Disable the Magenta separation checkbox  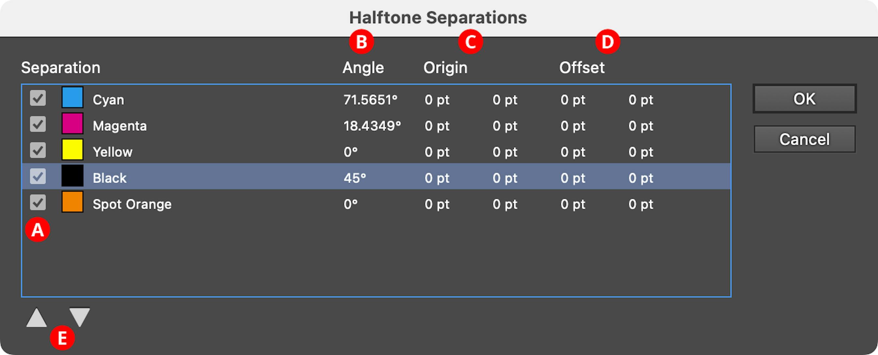[38, 125]
